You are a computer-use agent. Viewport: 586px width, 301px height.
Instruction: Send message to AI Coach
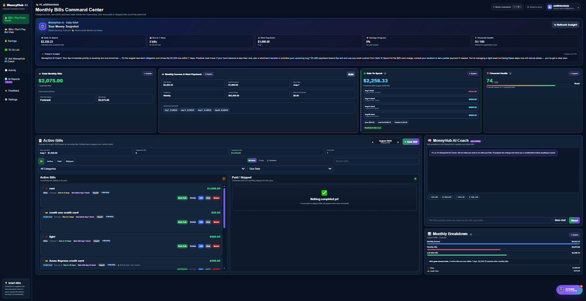pos(574,220)
